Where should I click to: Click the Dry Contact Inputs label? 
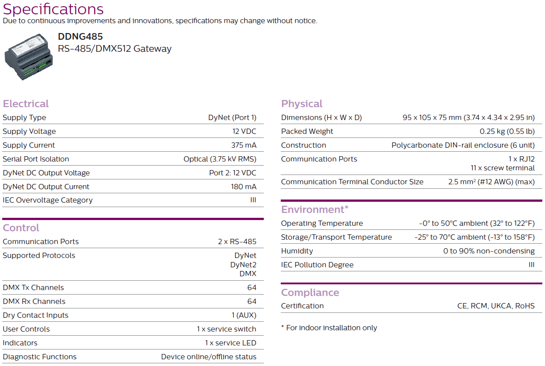pyautogui.click(x=36, y=315)
